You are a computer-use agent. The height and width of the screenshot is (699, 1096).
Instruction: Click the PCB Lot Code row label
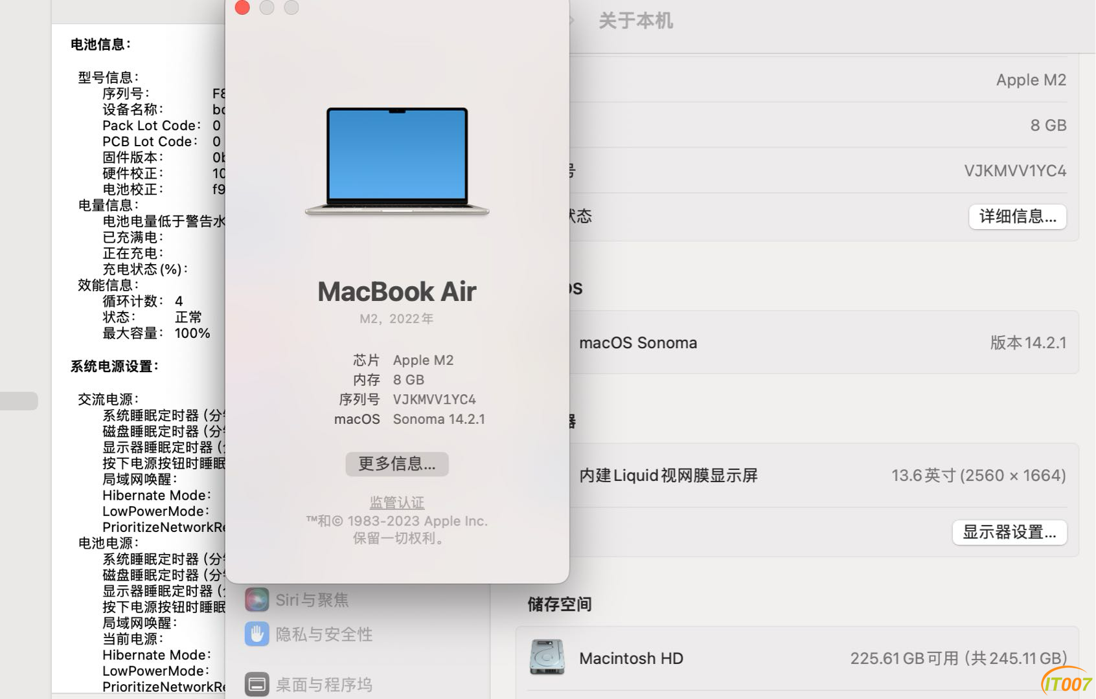point(150,142)
